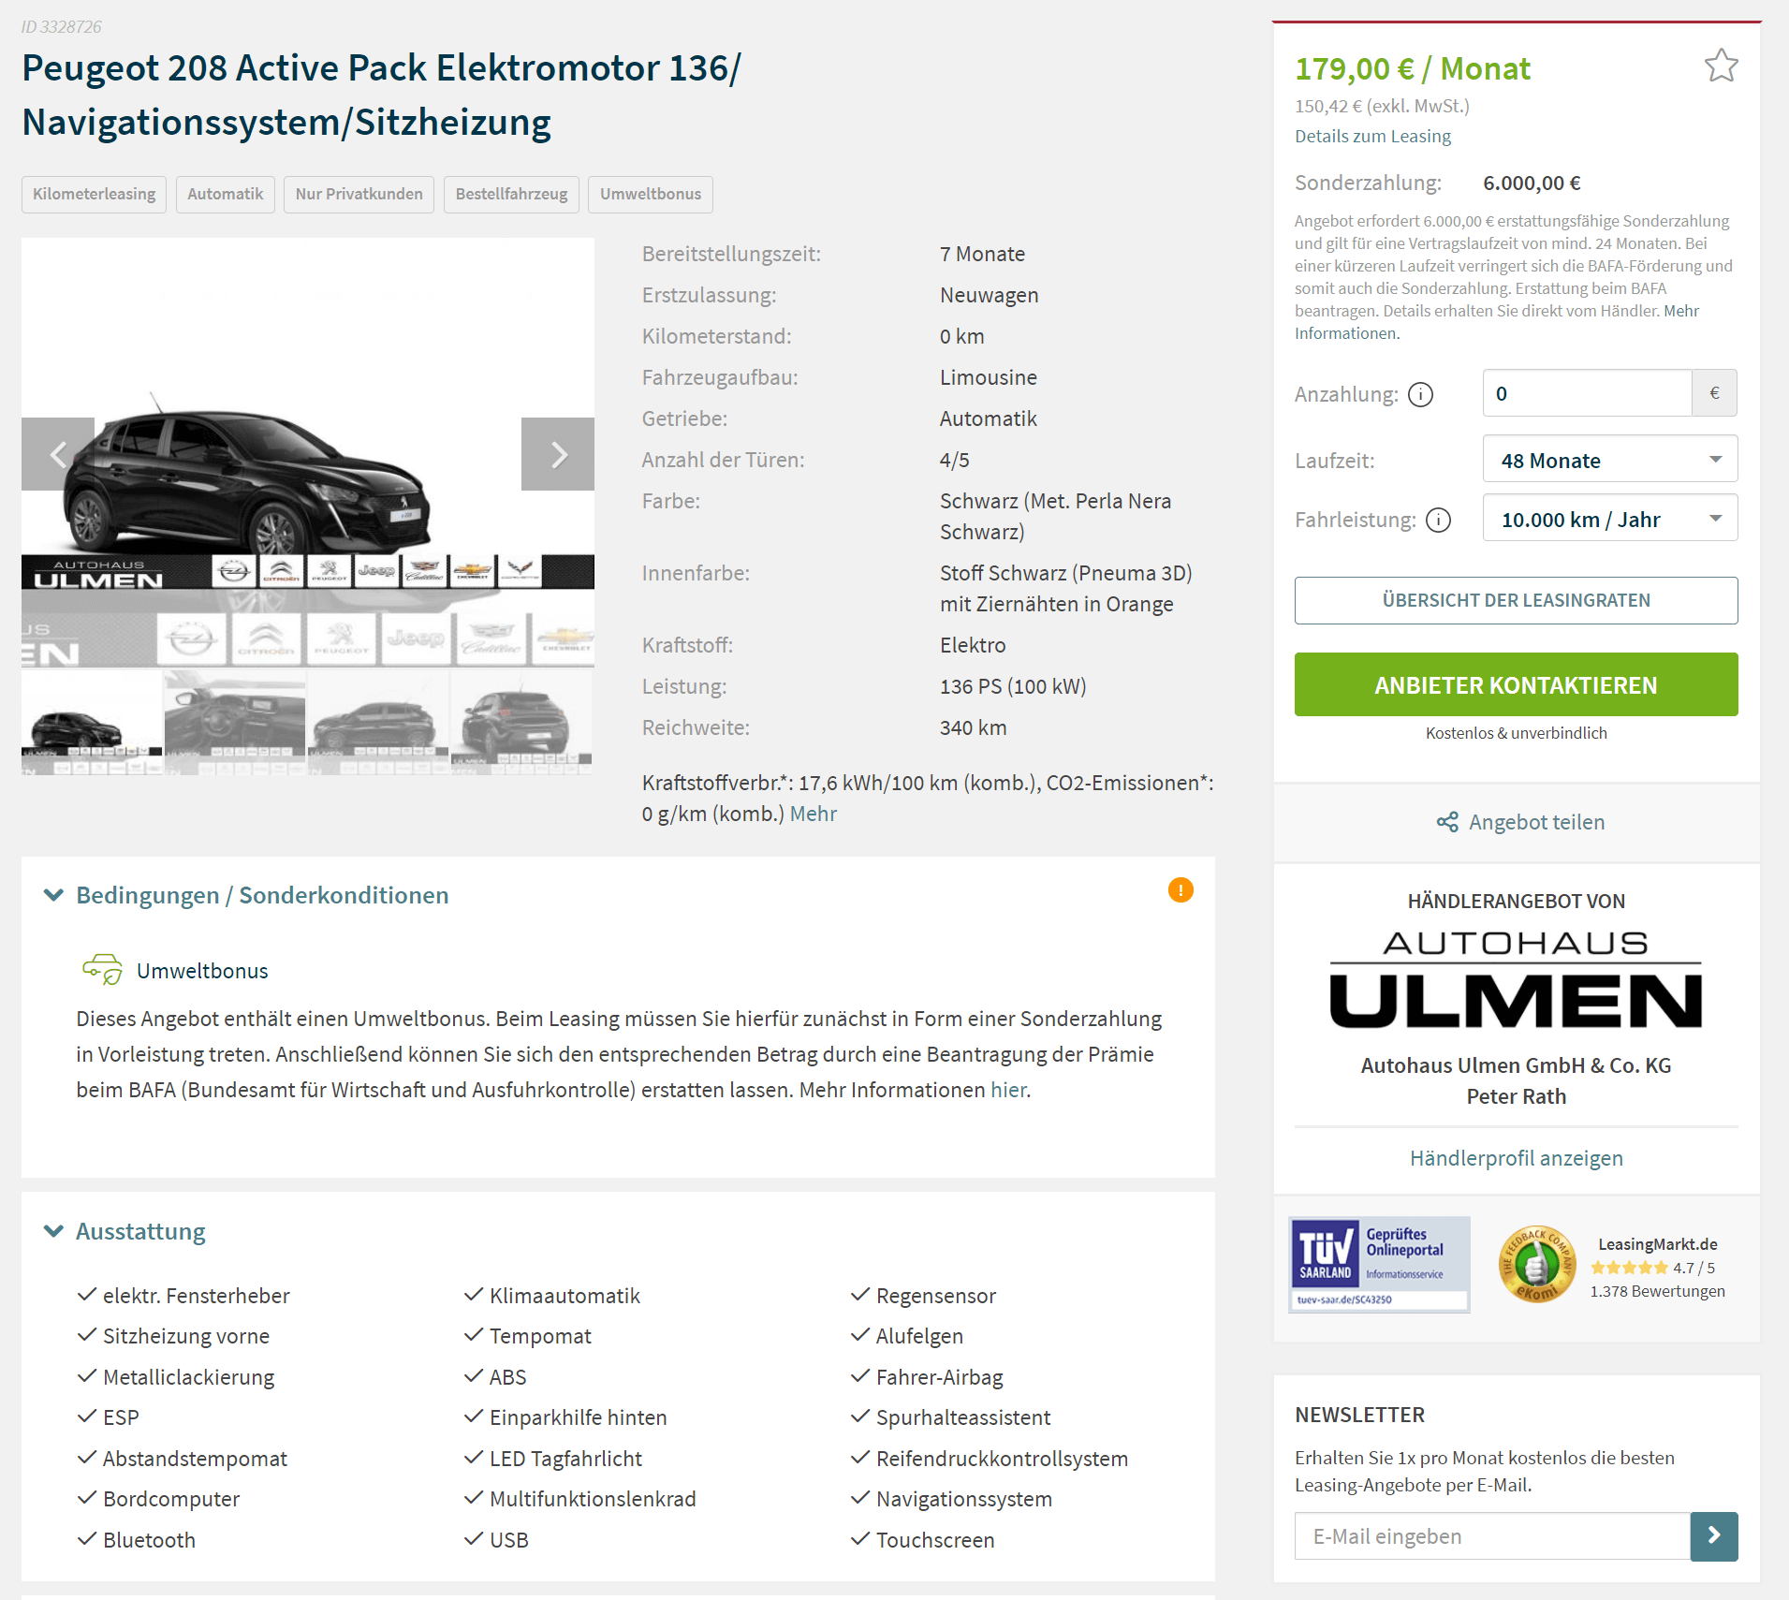Click the euro symbol next to Anzahlung
This screenshot has width=1789, height=1600.
1714,393
